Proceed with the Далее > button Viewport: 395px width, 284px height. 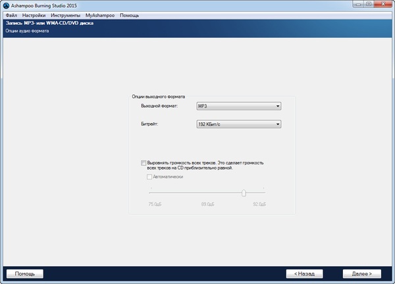pos(361,273)
